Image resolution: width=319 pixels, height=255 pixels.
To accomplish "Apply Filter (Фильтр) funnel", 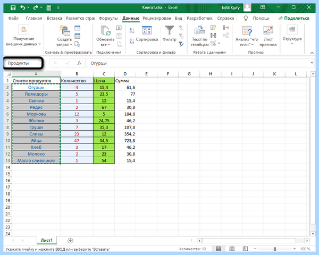I will coord(169,34).
